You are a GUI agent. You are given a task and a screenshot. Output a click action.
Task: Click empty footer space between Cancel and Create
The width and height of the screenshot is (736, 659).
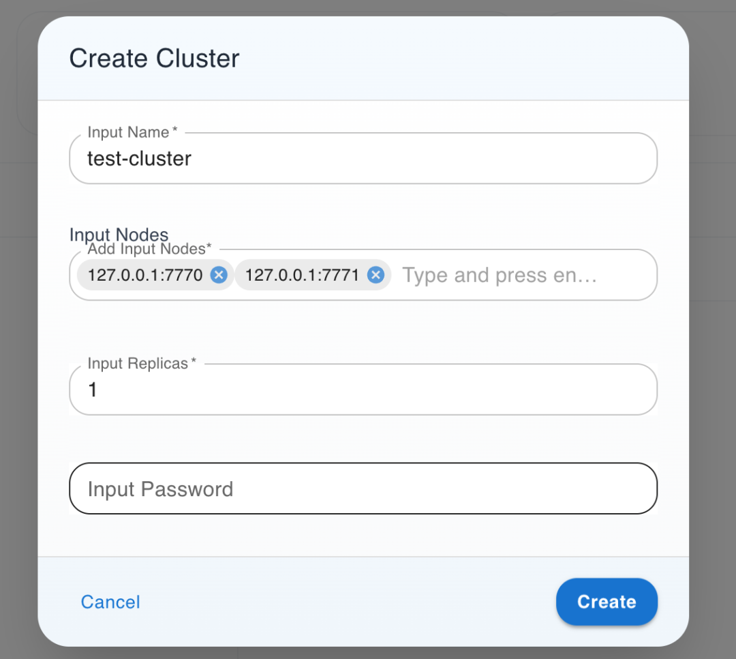coord(348,602)
